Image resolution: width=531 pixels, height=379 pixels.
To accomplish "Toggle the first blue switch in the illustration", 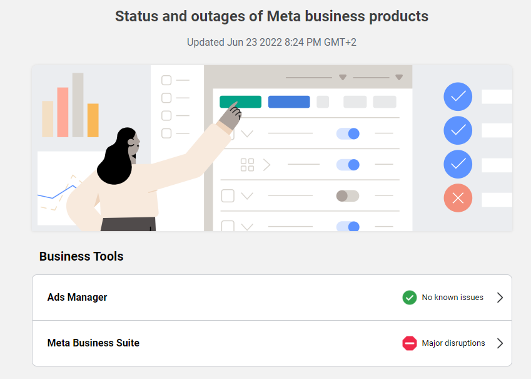I will [348, 133].
